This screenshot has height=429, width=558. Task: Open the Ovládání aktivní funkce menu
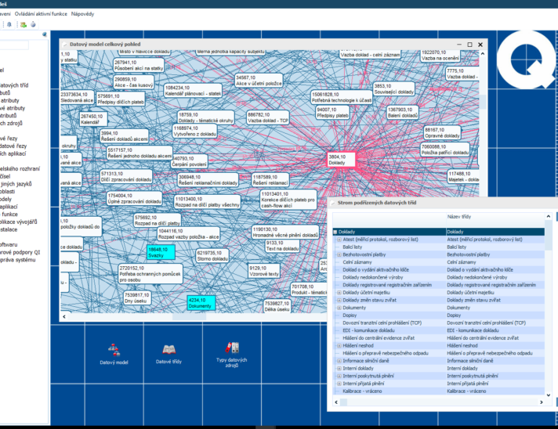40,14
